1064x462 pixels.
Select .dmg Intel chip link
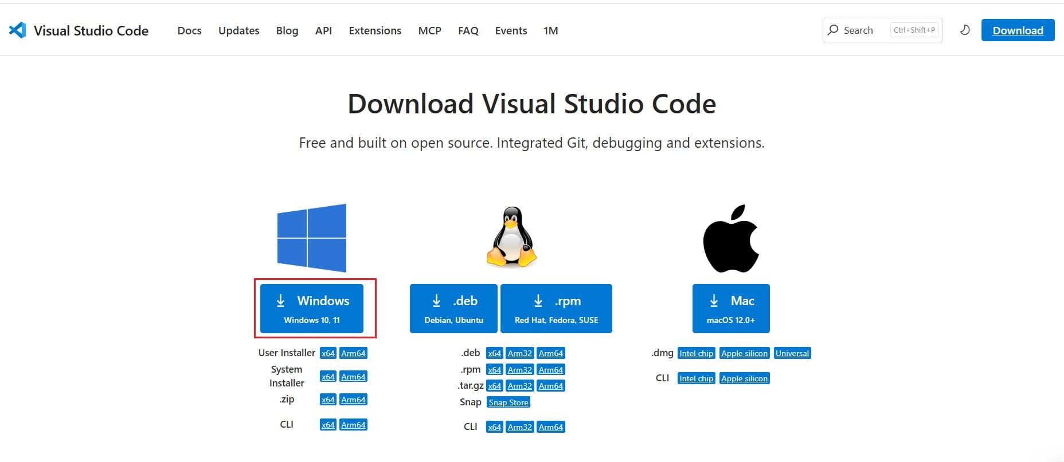(697, 353)
